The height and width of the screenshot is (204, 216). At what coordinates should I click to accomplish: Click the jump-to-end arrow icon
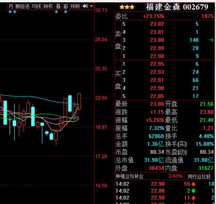point(85,6)
